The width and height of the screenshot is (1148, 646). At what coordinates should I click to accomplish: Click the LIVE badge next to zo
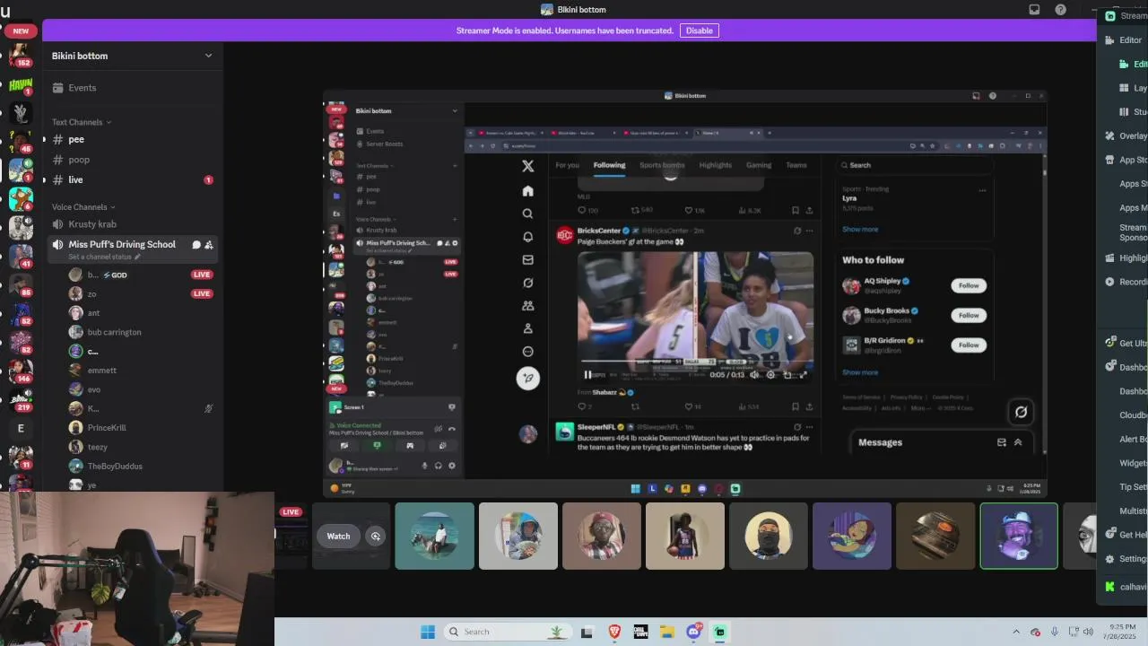click(x=202, y=293)
